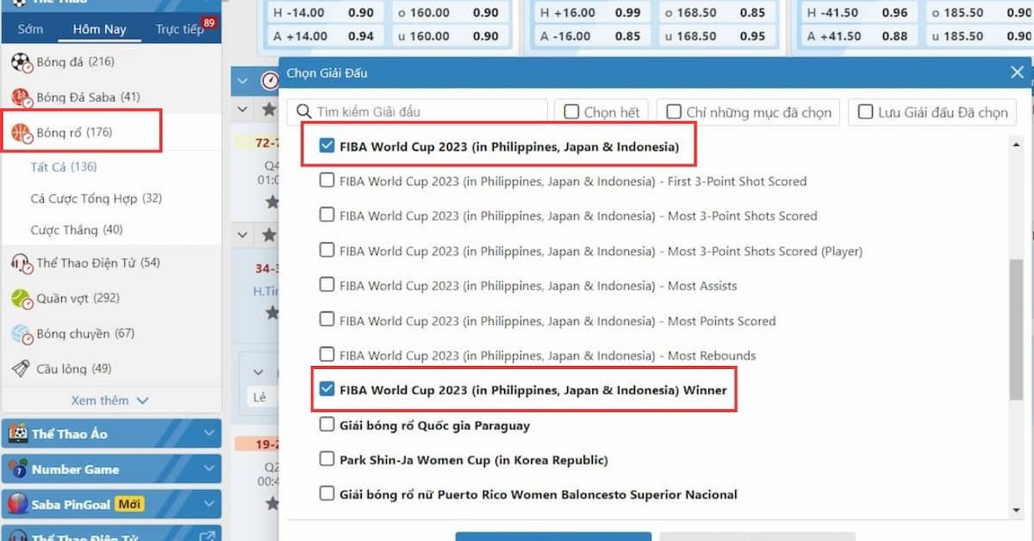Select the Quần vợt tennis icon

coord(20,299)
